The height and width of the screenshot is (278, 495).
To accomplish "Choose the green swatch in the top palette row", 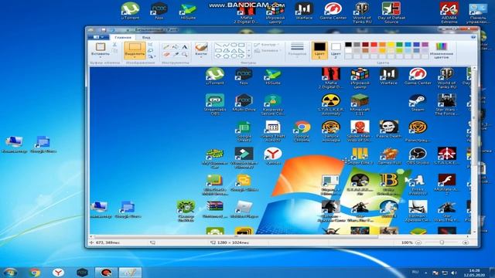I will [x=399, y=45].
